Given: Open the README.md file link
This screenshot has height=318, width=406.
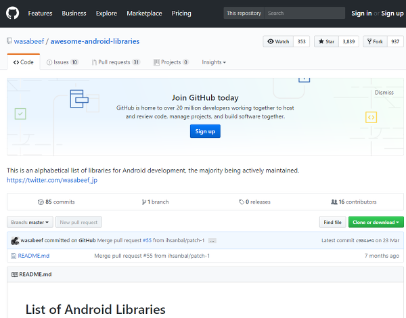Looking at the screenshot, I should [x=33, y=256].
